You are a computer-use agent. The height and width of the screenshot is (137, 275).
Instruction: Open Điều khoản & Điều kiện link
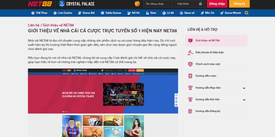210,52
